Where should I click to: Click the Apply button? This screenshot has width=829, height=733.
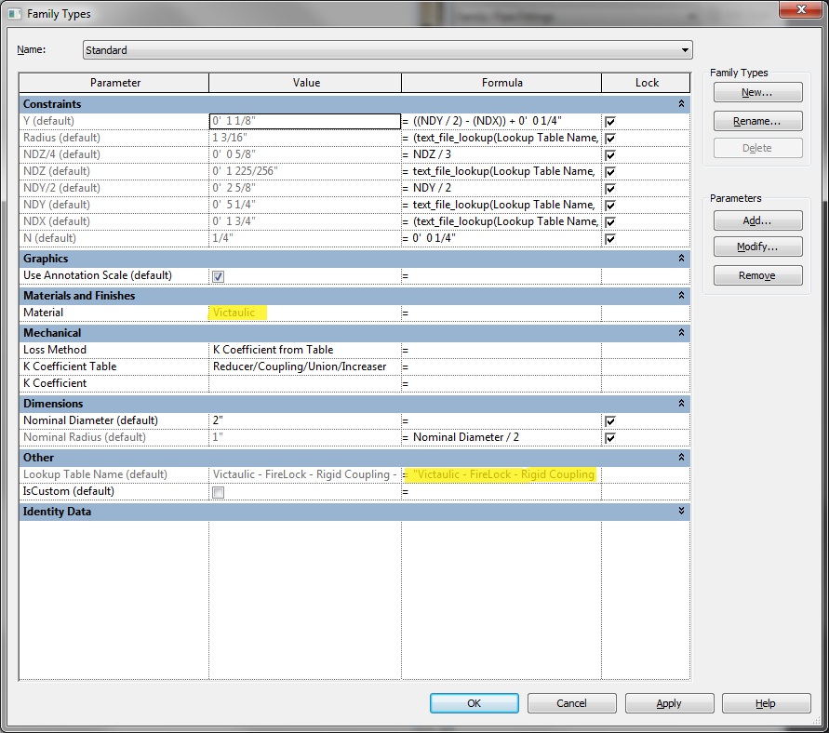point(669,703)
